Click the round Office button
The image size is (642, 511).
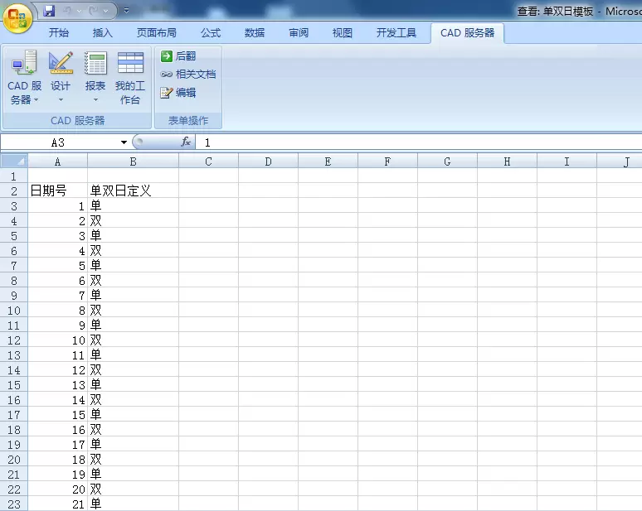[x=17, y=16]
